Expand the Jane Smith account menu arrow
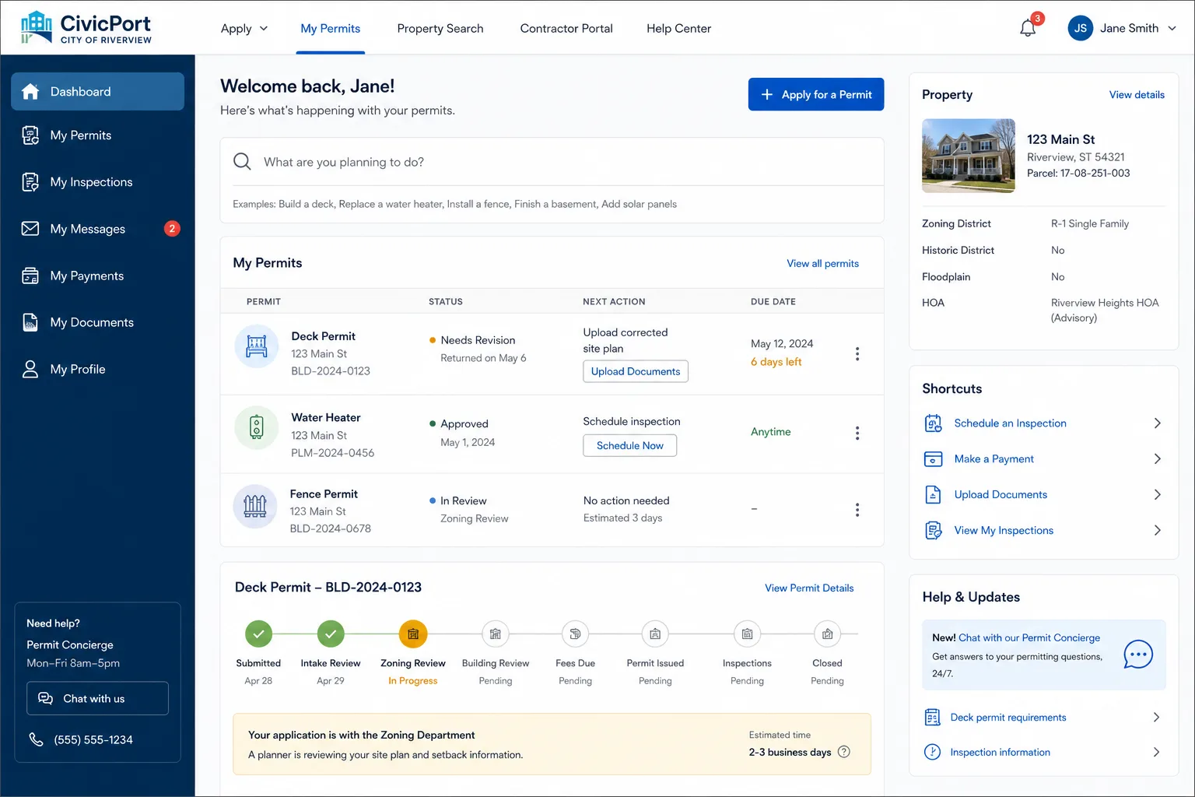1195x797 pixels. [1172, 28]
